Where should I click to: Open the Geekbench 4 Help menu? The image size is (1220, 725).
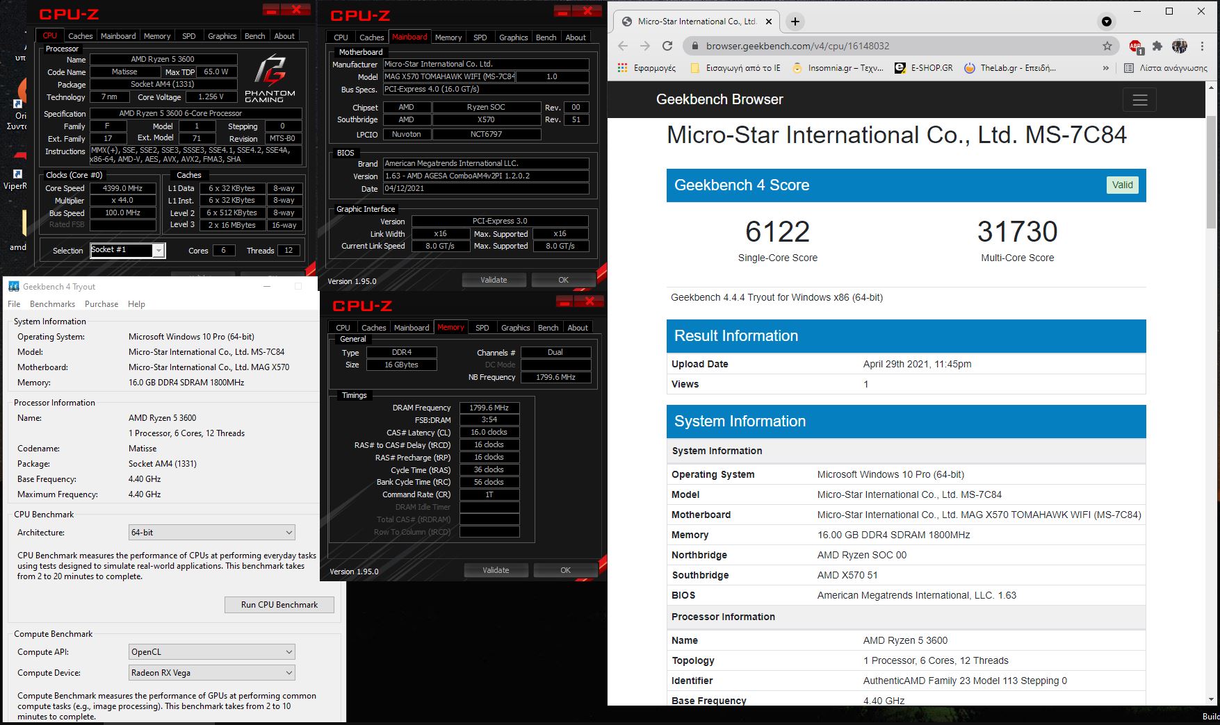pyautogui.click(x=136, y=304)
